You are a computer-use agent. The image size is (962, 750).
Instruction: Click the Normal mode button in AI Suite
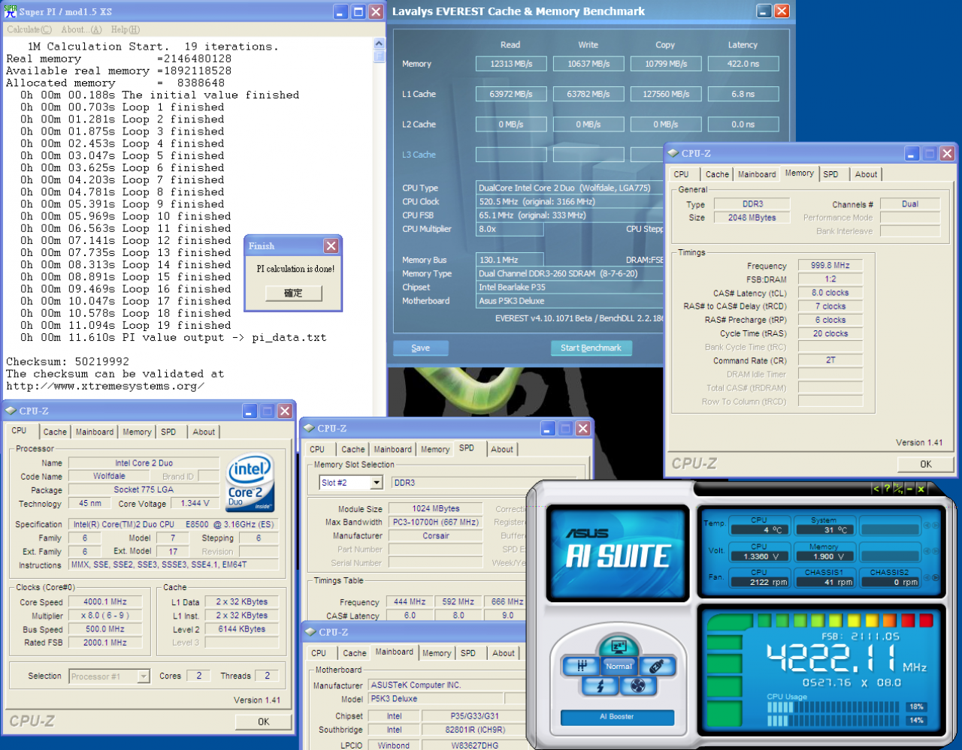click(x=619, y=666)
